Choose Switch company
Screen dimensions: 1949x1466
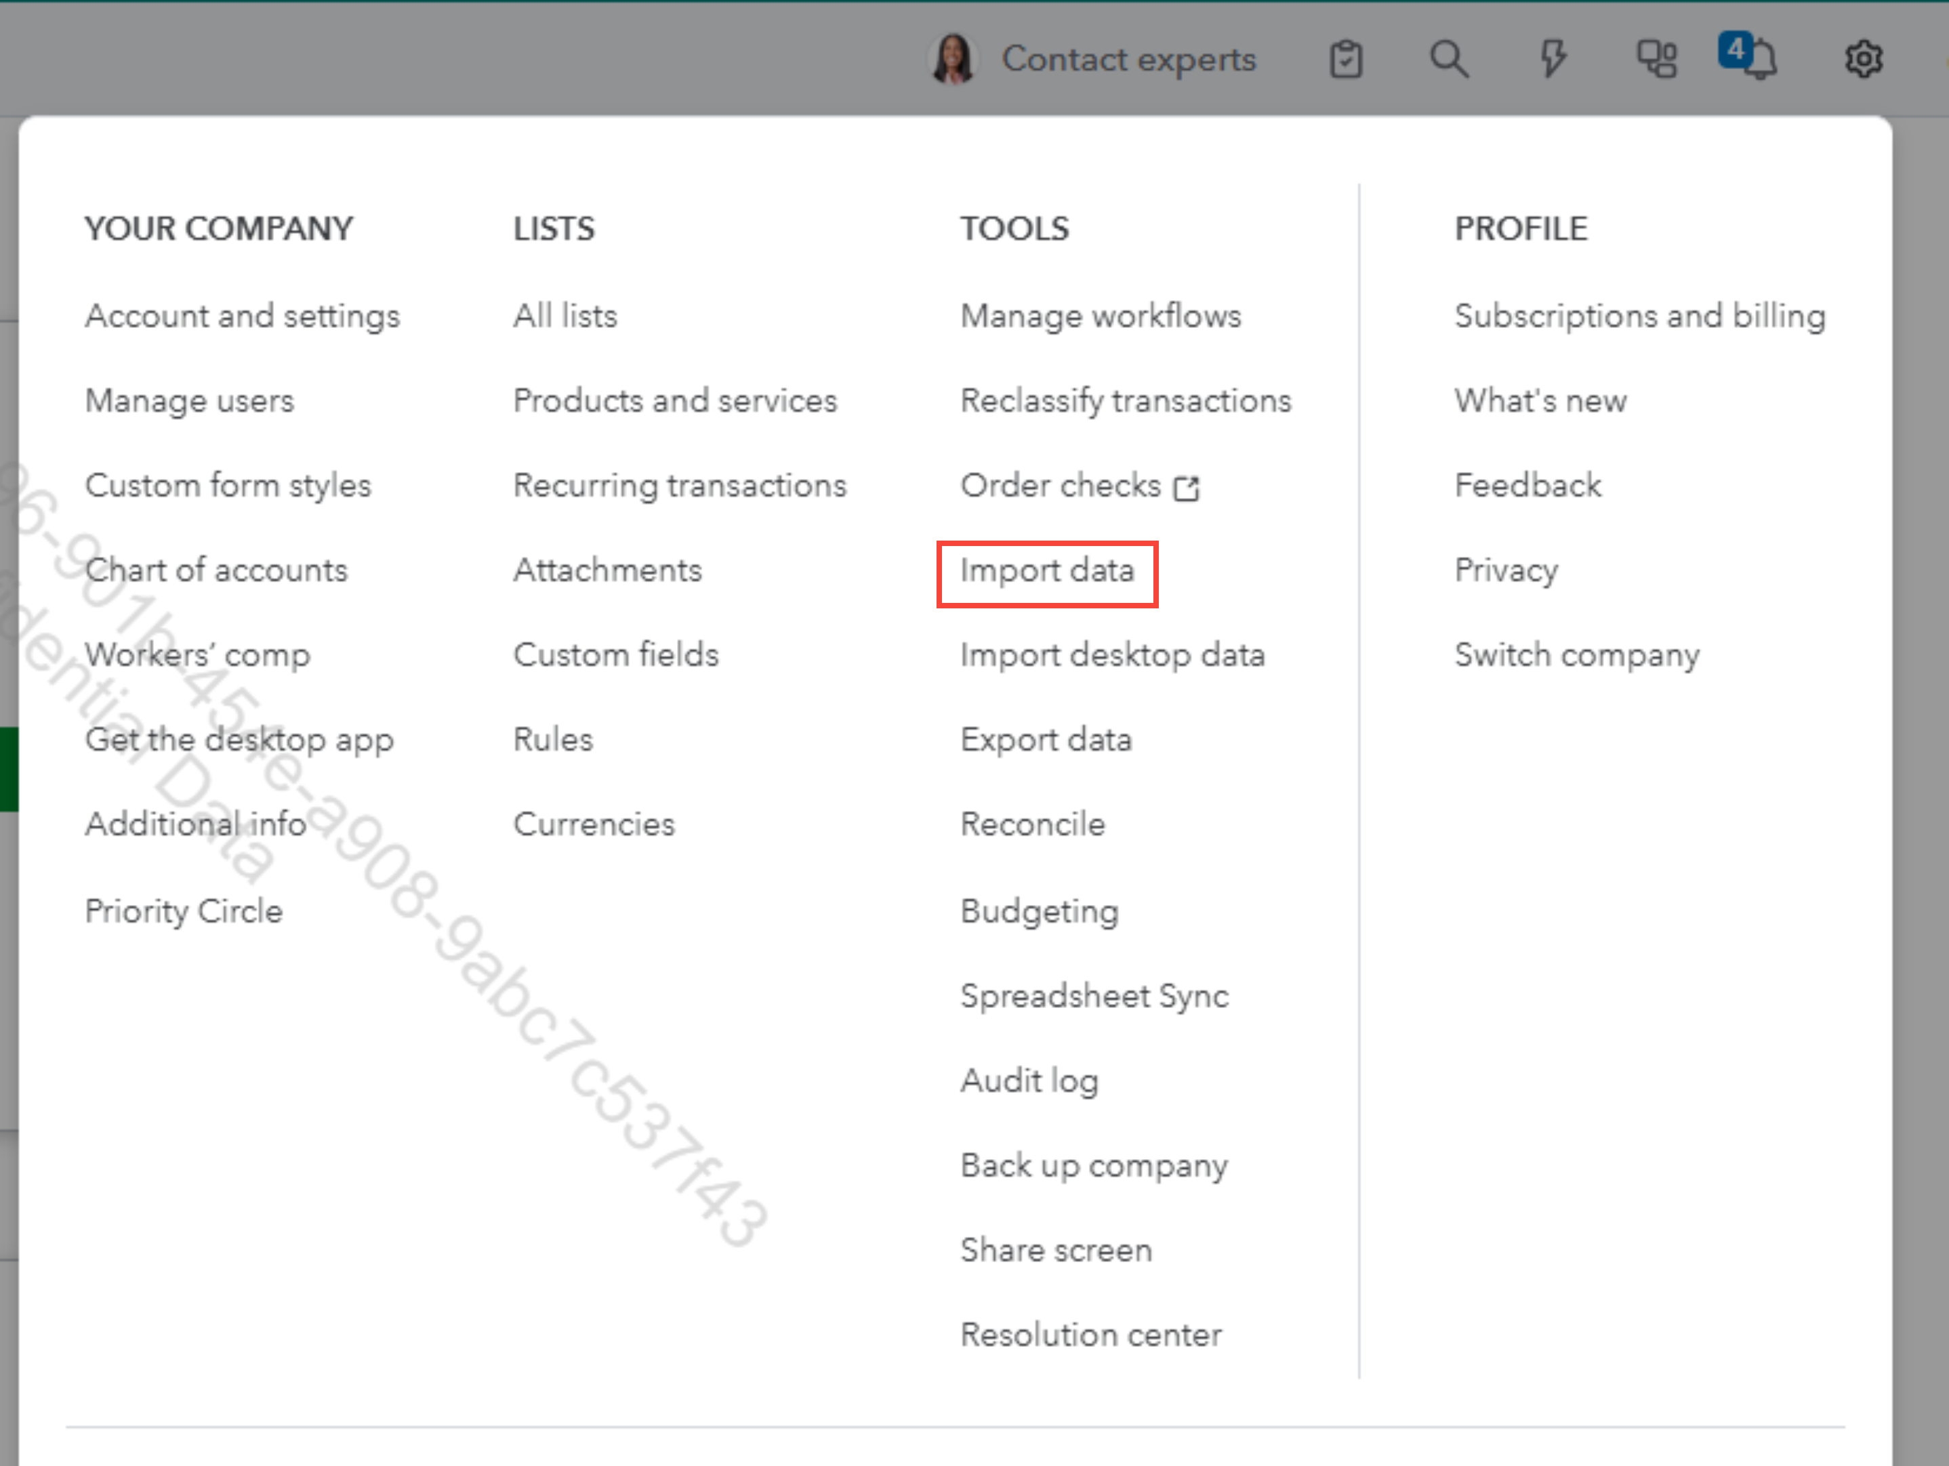coord(1576,656)
